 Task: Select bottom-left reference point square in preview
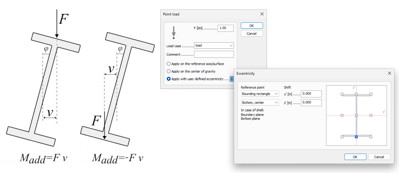tap(342, 137)
